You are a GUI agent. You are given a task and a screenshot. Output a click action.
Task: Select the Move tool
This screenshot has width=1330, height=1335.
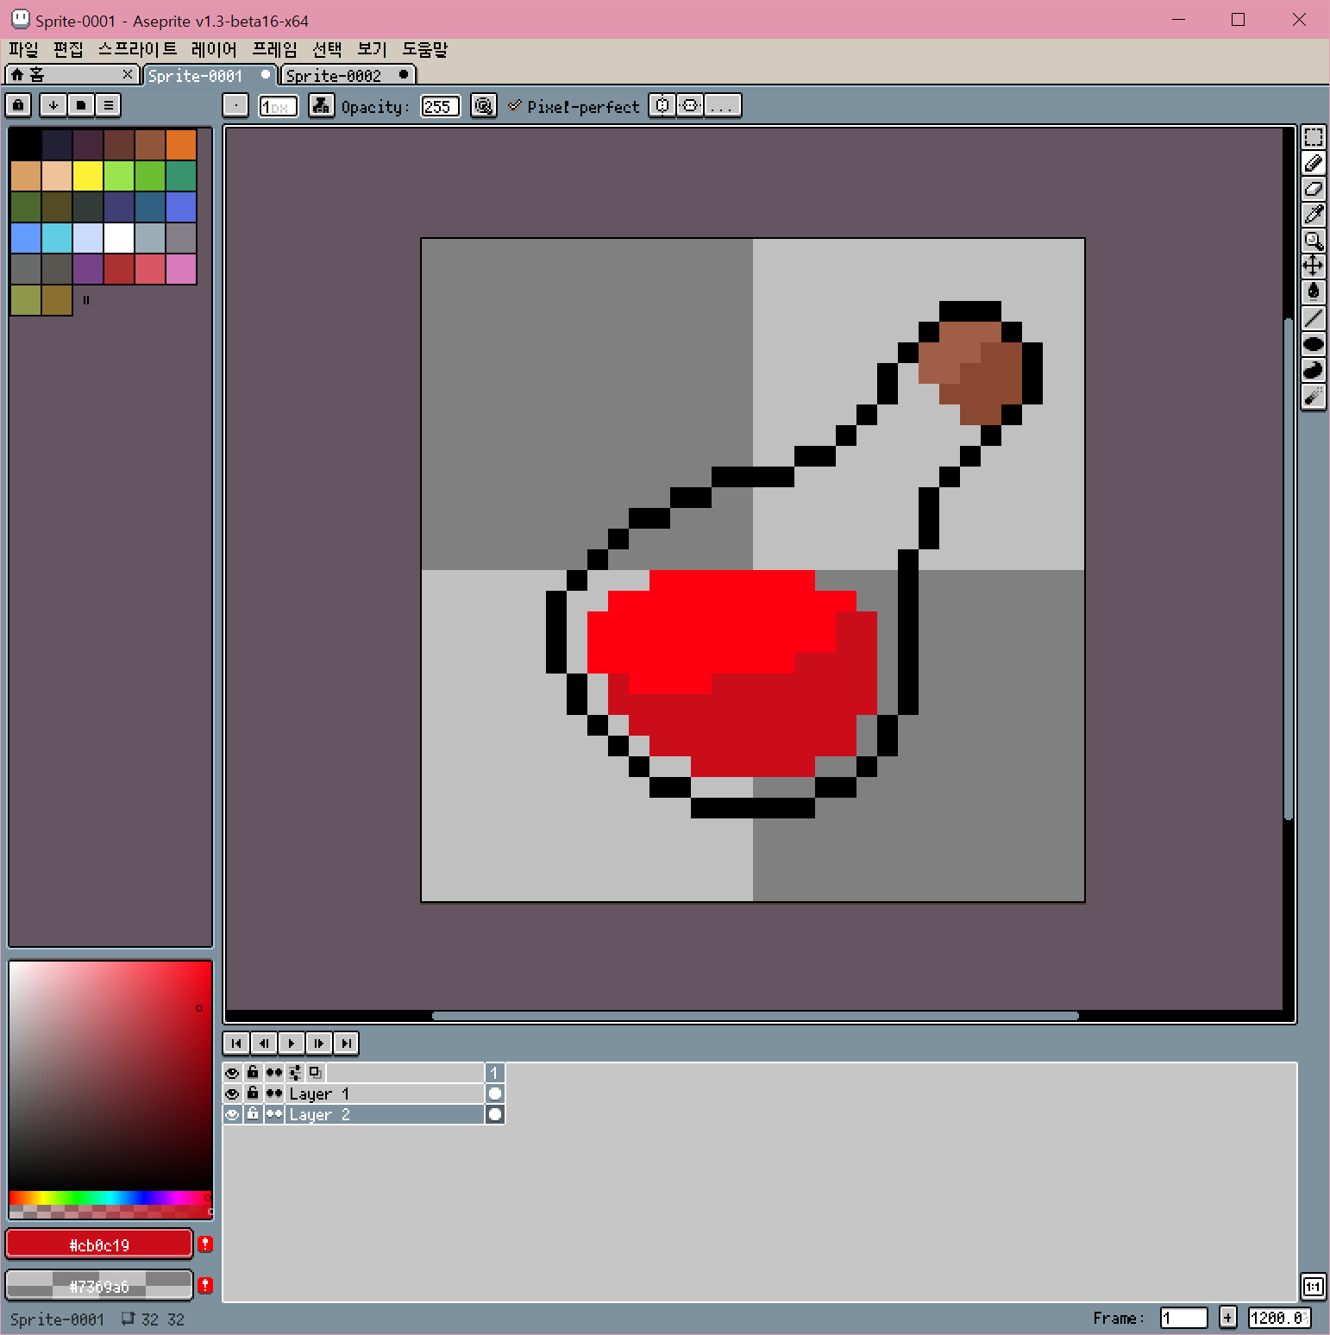(1313, 266)
